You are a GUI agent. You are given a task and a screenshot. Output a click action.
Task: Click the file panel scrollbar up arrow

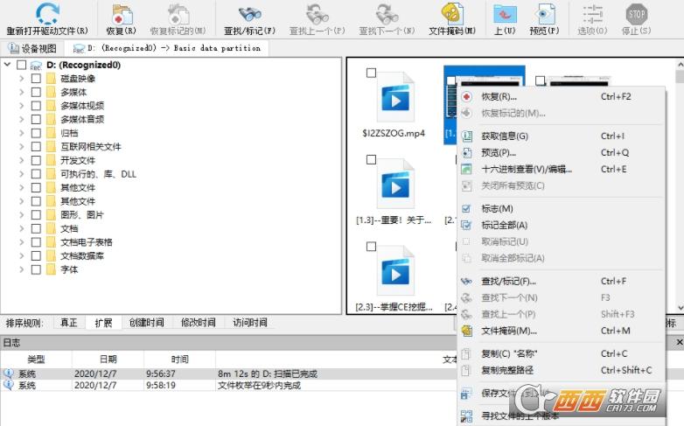pos(680,64)
